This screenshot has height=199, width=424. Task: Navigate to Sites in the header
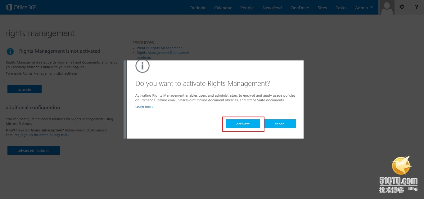point(322,8)
